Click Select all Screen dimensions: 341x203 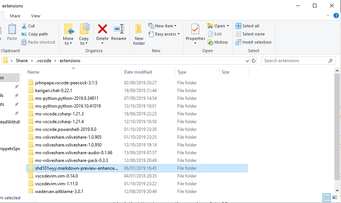(x=247, y=26)
